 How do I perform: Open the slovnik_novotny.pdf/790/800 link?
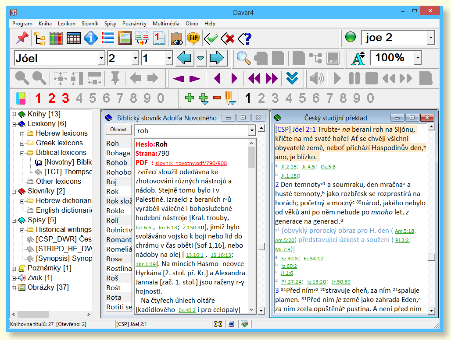191,163
